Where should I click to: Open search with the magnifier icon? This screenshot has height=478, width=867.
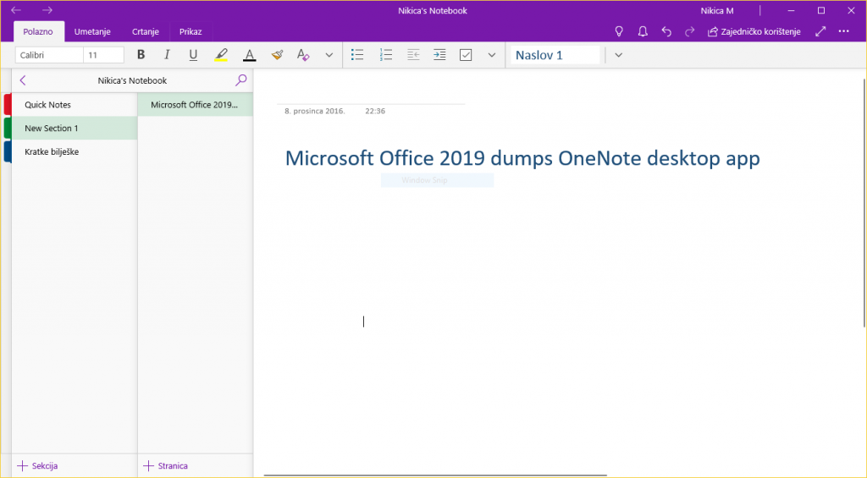coord(241,80)
